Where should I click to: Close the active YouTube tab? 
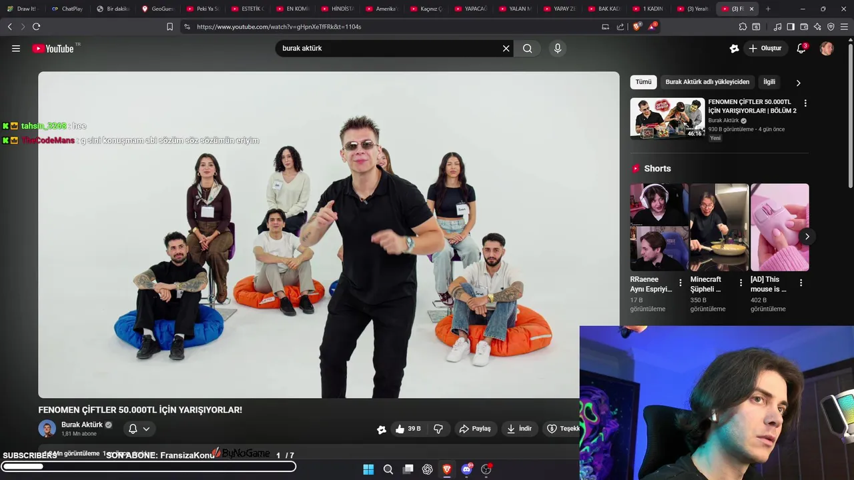click(x=752, y=9)
